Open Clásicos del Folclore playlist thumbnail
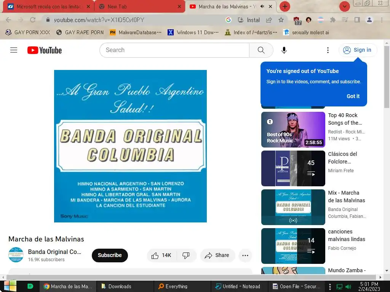390x292 pixels. pos(293,168)
